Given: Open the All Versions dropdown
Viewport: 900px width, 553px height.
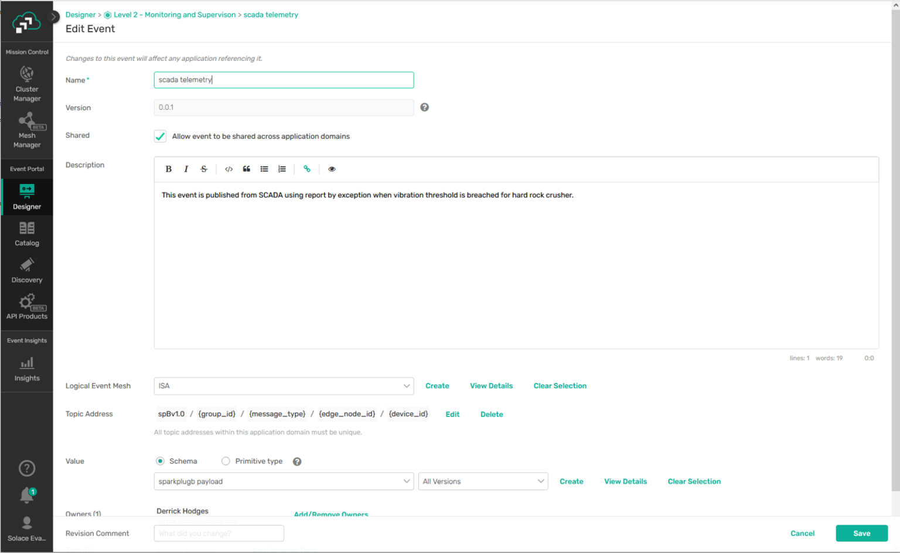Looking at the screenshot, I should 483,482.
